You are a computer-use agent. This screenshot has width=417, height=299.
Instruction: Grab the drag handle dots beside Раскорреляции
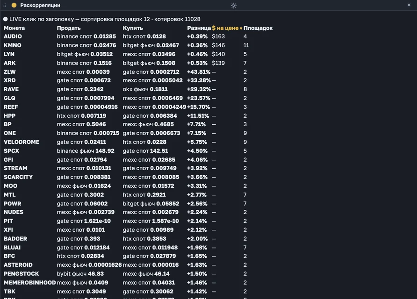pyautogui.click(x=5, y=5)
